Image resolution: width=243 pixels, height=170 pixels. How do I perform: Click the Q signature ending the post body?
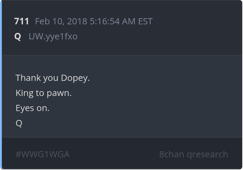[19, 123]
